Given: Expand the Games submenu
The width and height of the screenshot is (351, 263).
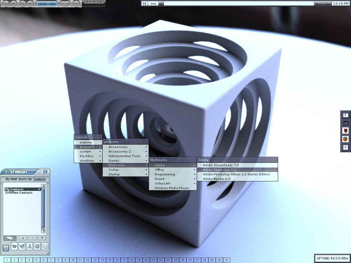Looking at the screenshot, I should point(126,161).
